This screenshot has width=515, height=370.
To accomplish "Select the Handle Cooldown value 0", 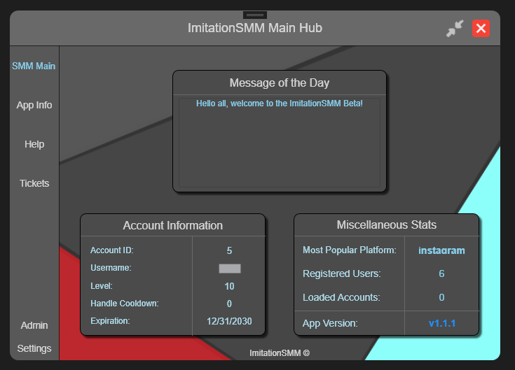I will click(x=229, y=304).
